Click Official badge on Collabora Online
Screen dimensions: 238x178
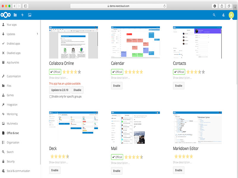[55, 72]
